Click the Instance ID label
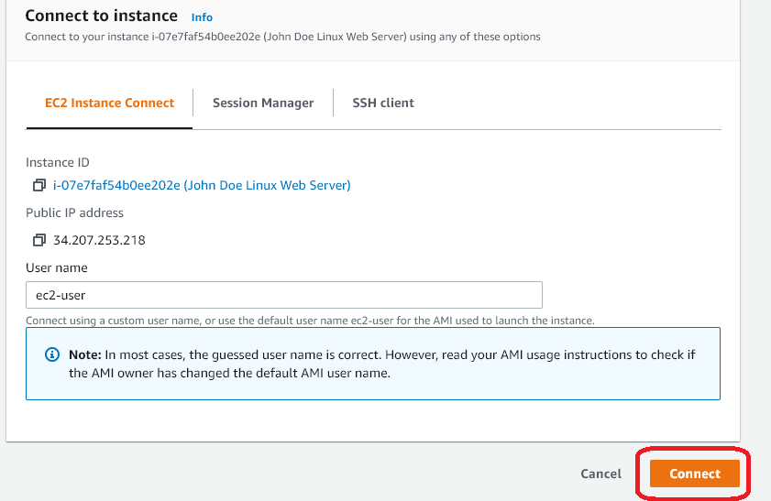This screenshot has height=501, width=771. [58, 163]
